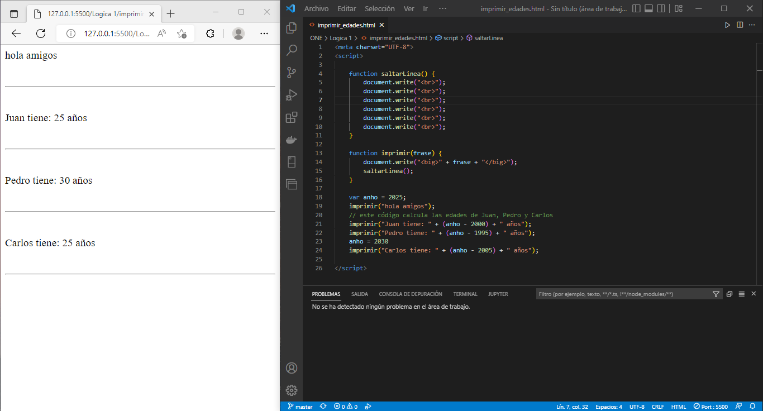This screenshot has width=763, height=411.
Task: Click the Edge address bar
Action: (x=117, y=34)
